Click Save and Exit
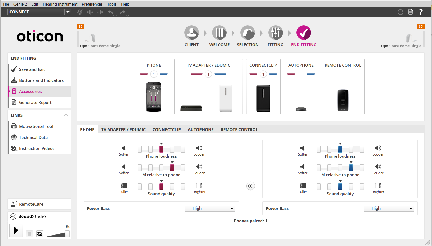Image resolution: width=432 pixels, height=246 pixels. [x=40, y=69]
